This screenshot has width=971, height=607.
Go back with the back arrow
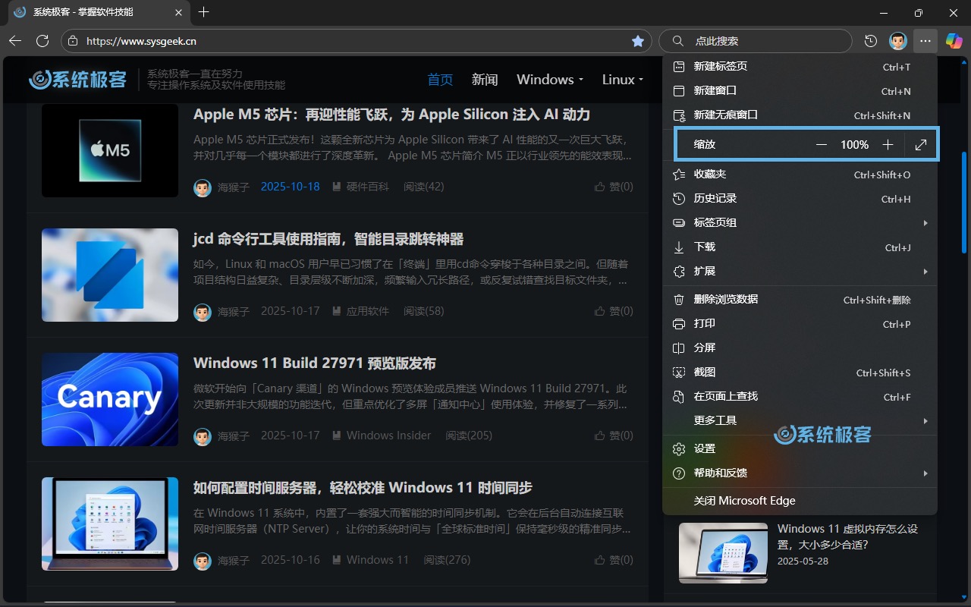pos(15,41)
